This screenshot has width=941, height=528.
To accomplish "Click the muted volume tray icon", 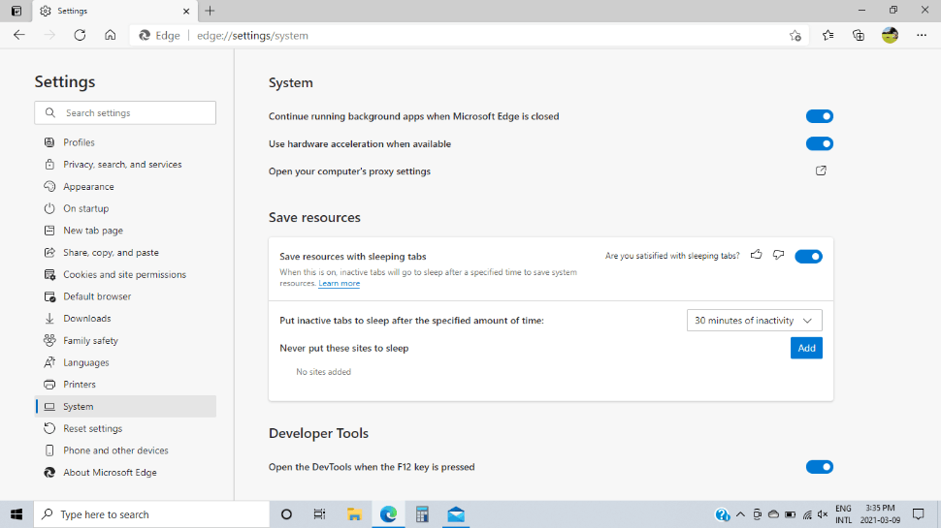I will 823,514.
